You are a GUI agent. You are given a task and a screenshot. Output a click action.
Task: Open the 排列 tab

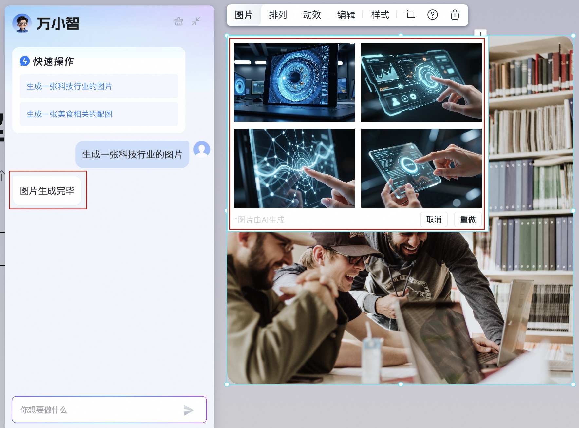(278, 15)
